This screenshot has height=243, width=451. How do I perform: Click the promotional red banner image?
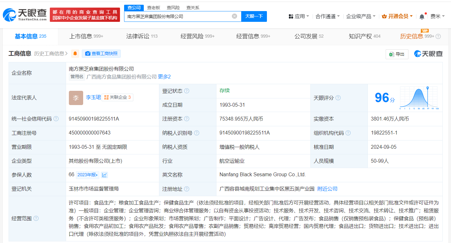[85, 15]
